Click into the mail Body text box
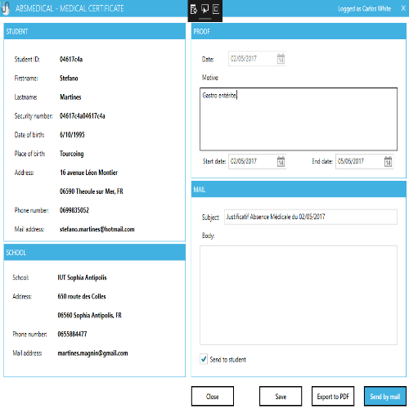The width and height of the screenshot is (409, 409). [299, 295]
